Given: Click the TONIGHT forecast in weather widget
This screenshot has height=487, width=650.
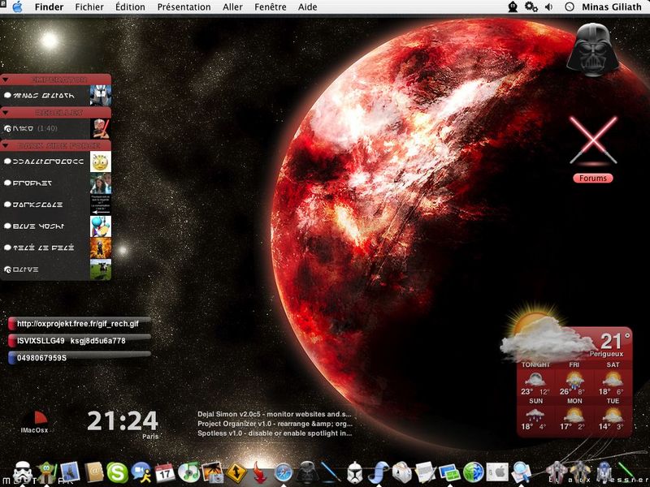Looking at the screenshot, I should 535,379.
